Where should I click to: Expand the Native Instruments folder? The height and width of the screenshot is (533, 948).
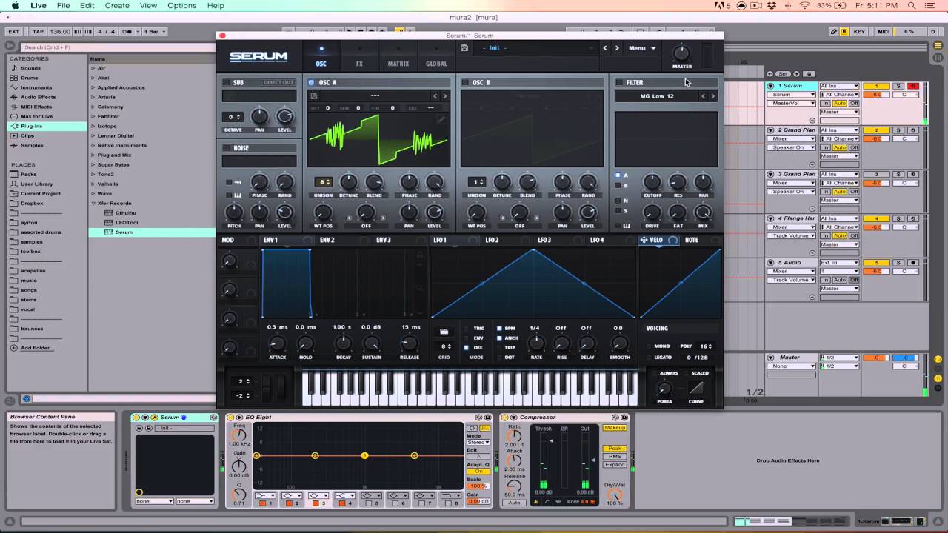93,145
